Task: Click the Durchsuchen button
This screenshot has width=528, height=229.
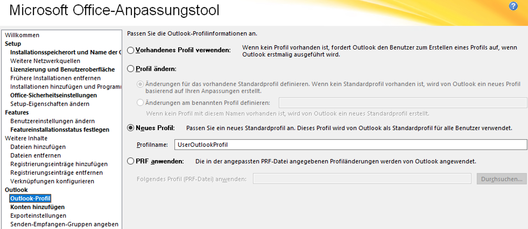Action: [x=502, y=179]
